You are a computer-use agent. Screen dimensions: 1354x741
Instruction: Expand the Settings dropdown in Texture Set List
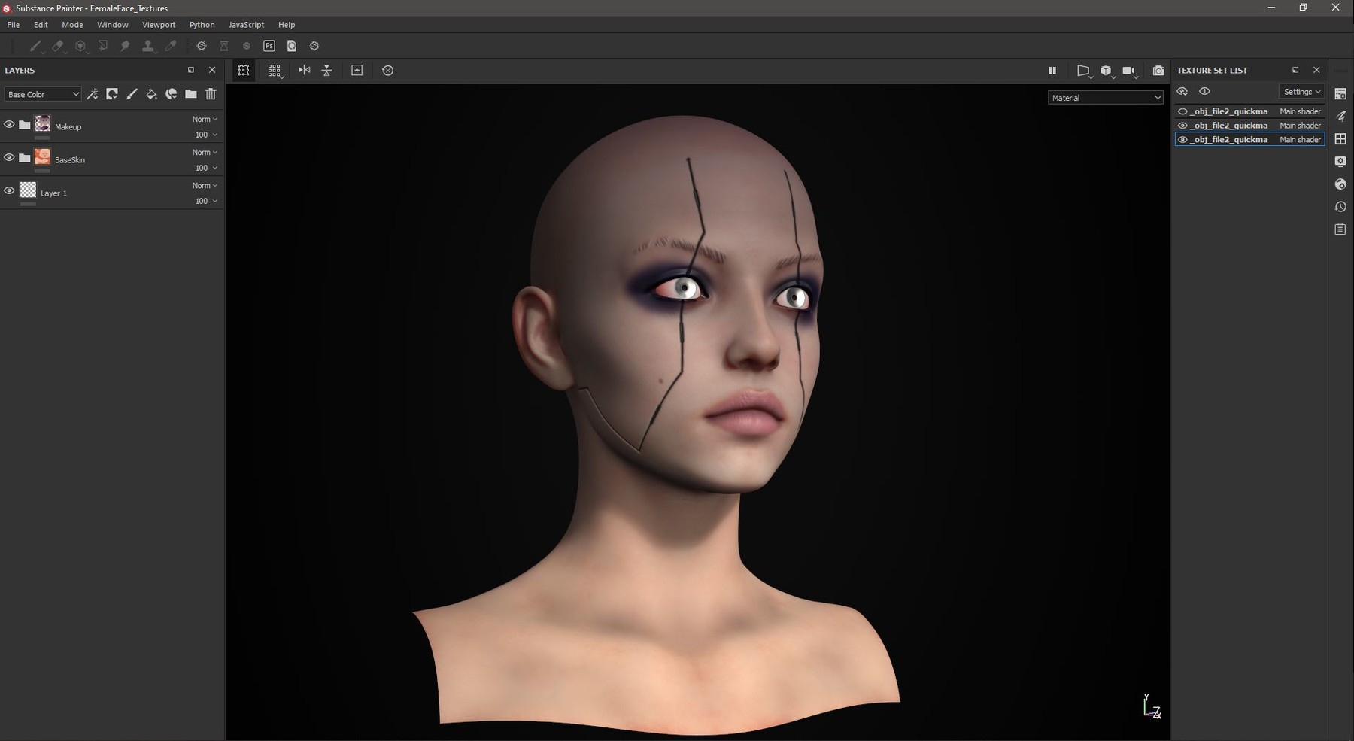click(x=1301, y=91)
